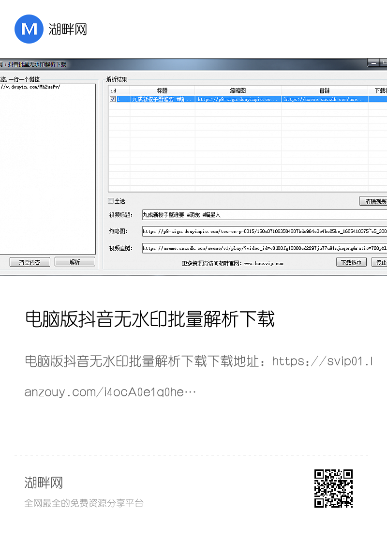Minimize the parser window
Image resolution: width=387 pixels, height=542 pixels.
[373, 63]
